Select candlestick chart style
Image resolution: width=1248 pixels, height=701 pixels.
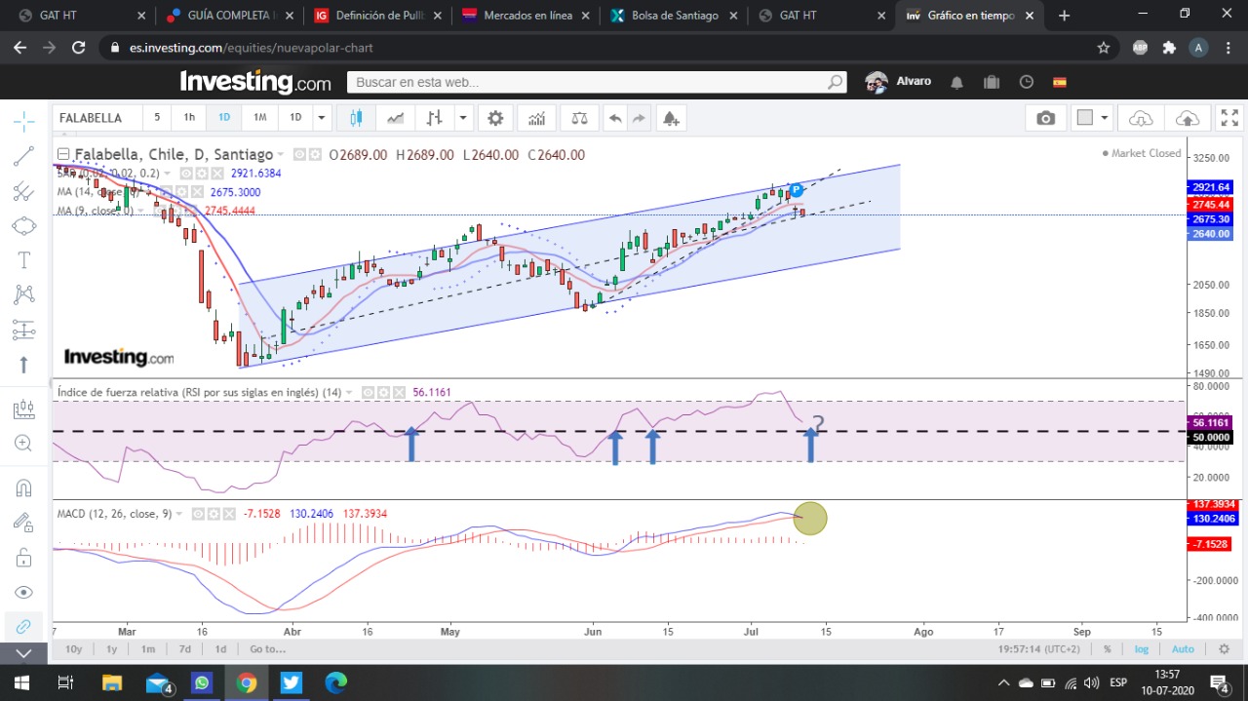pyautogui.click(x=356, y=118)
